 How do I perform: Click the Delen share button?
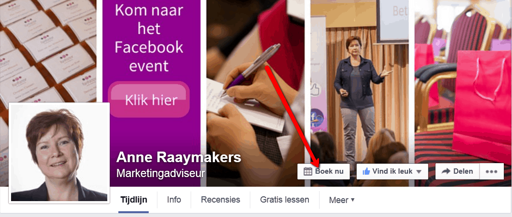click(x=457, y=172)
